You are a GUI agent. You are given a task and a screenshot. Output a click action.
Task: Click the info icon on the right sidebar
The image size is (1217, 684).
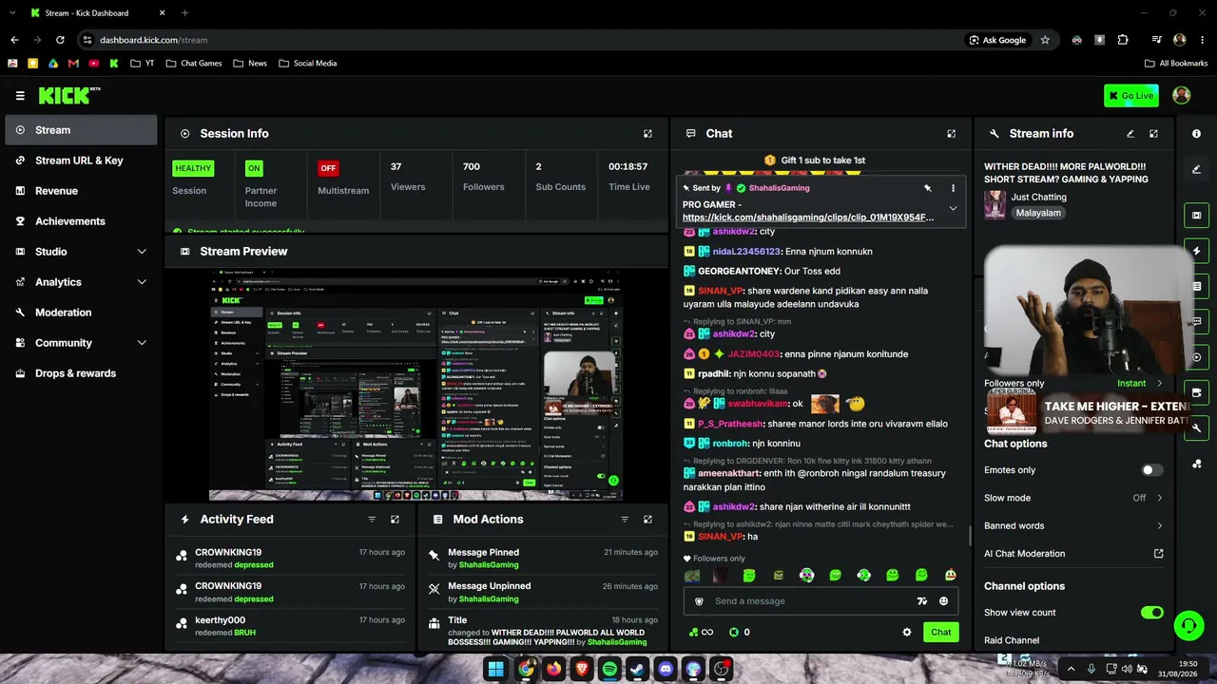[x=1196, y=134]
